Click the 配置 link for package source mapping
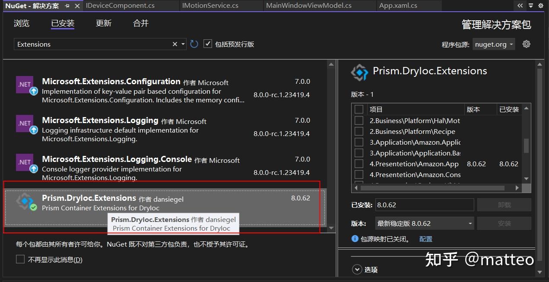The width and height of the screenshot is (549, 282). pos(426,238)
